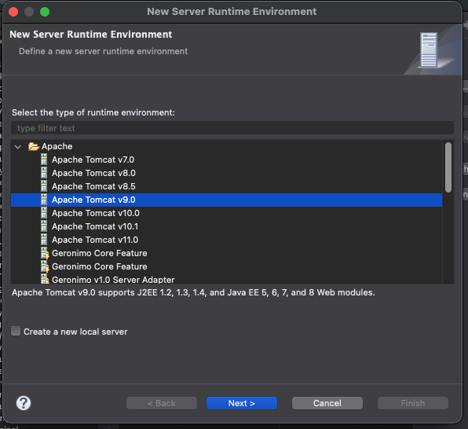This screenshot has width=468, height=429.
Task: Click the green zoom window button
Action: [45, 12]
